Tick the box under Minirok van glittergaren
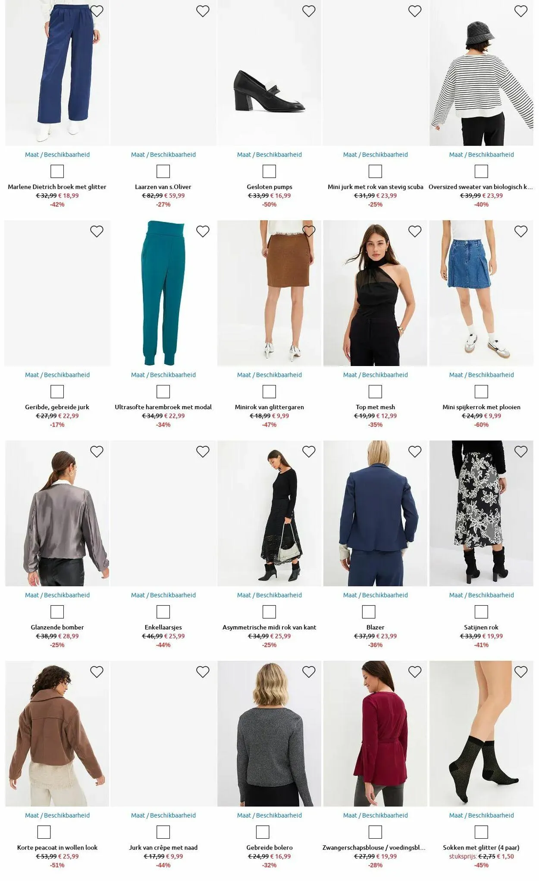Image resolution: width=539 pixels, height=881 pixels. (x=269, y=392)
